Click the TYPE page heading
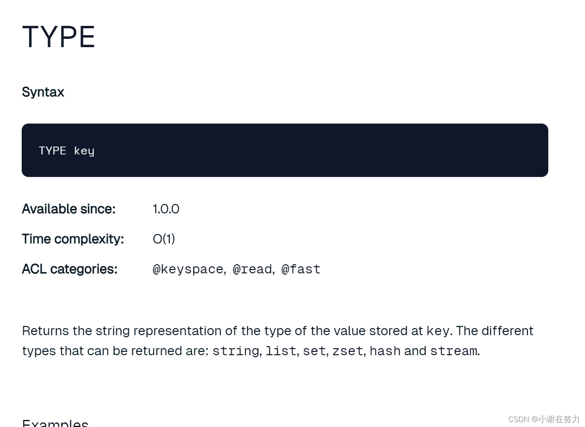The width and height of the screenshot is (585, 427). click(58, 37)
